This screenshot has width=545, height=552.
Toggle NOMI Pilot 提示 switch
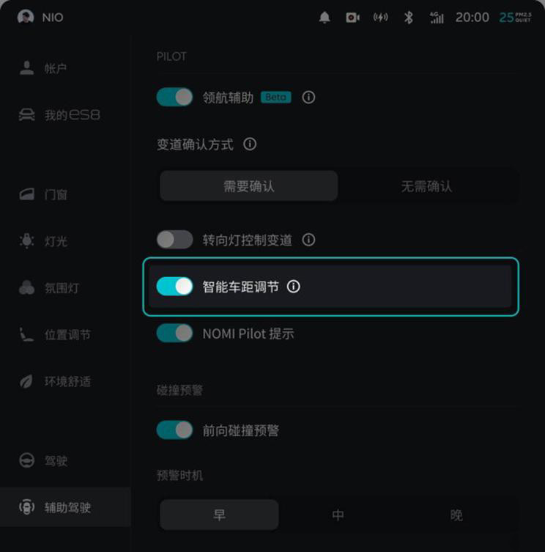[x=174, y=333]
